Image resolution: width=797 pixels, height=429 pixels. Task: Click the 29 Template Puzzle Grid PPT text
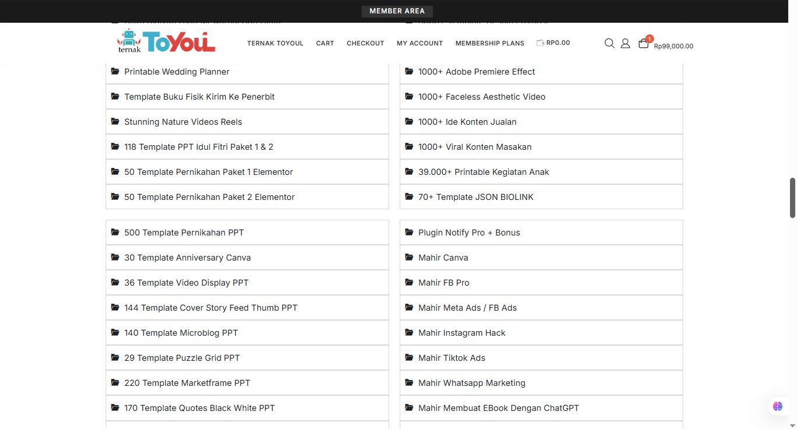point(182,358)
